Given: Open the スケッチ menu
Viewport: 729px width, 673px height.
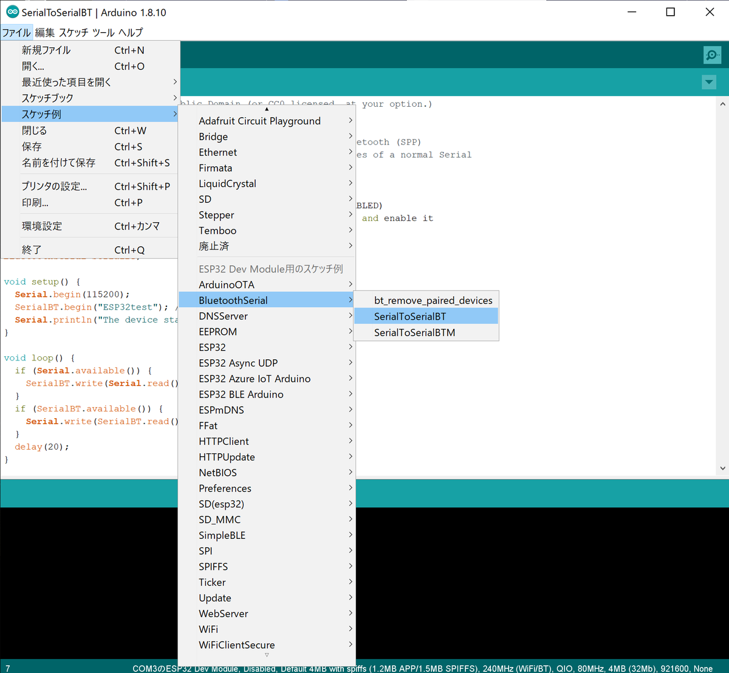Looking at the screenshot, I should (74, 32).
